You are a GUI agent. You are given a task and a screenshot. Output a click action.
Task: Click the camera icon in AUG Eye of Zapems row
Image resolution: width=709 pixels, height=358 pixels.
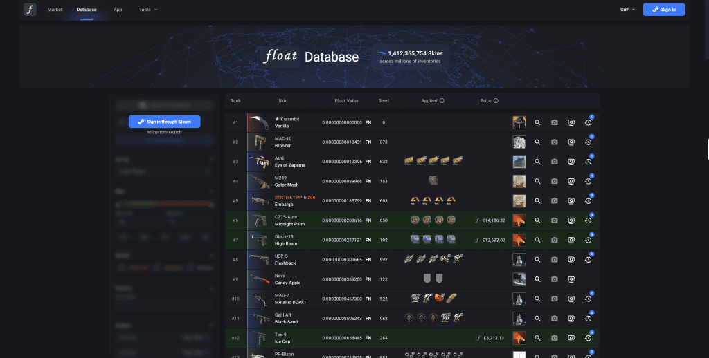coord(555,162)
